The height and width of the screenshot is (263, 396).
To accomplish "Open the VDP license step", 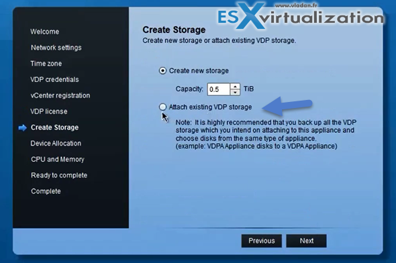I will (49, 111).
